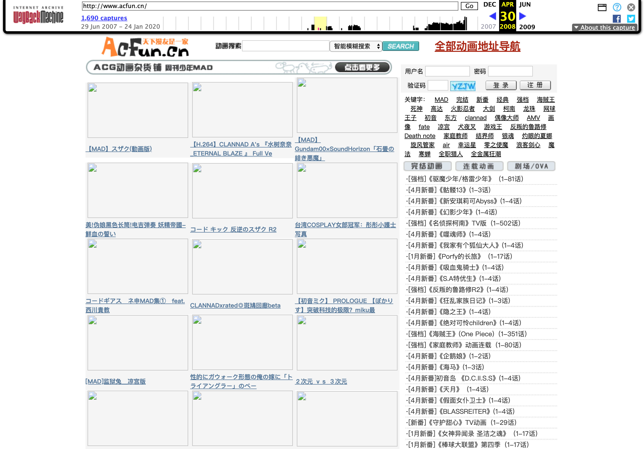Click the AcFun.cn site logo
The width and height of the screenshot is (644, 449).
(x=145, y=47)
